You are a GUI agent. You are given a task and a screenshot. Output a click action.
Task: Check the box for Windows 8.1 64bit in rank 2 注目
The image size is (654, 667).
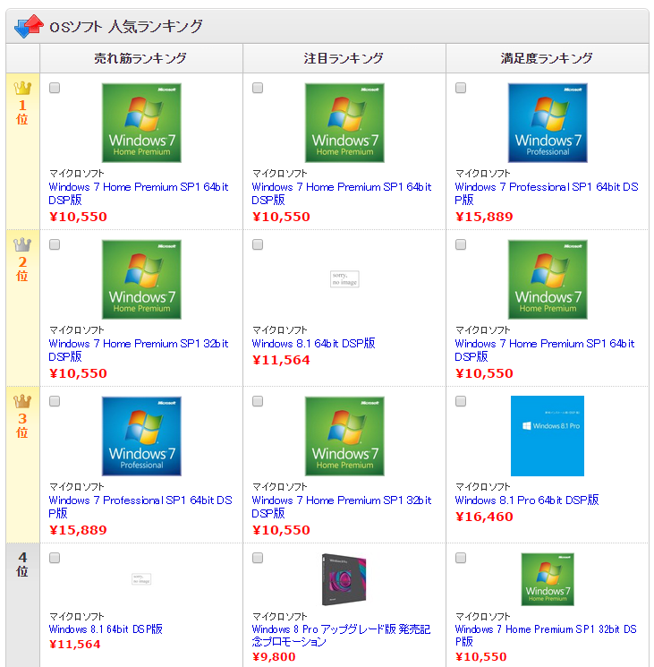click(258, 244)
